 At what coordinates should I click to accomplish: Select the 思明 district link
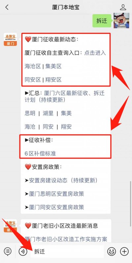30,113
